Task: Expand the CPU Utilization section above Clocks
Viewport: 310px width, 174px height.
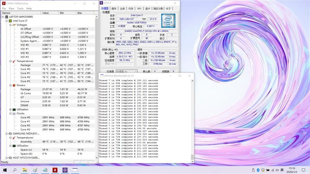Action: click(x=10, y=109)
